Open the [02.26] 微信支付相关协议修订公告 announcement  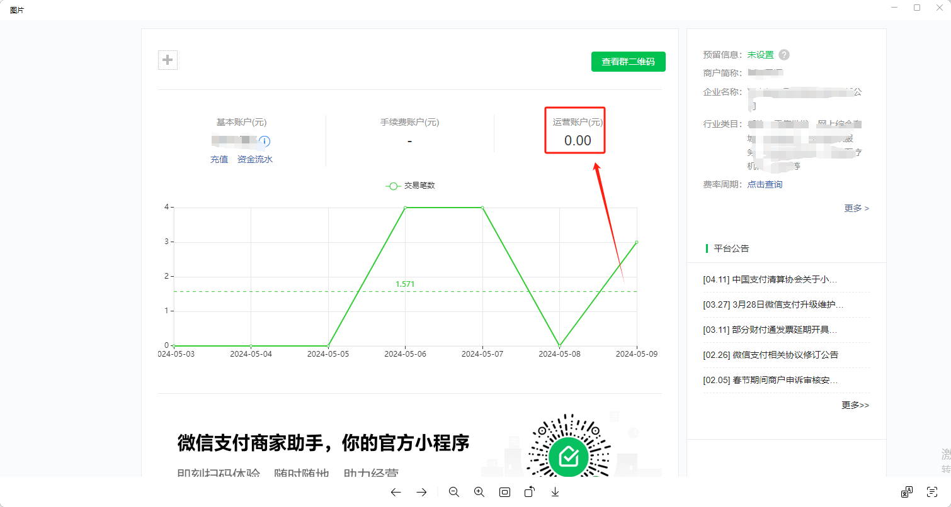(x=771, y=355)
